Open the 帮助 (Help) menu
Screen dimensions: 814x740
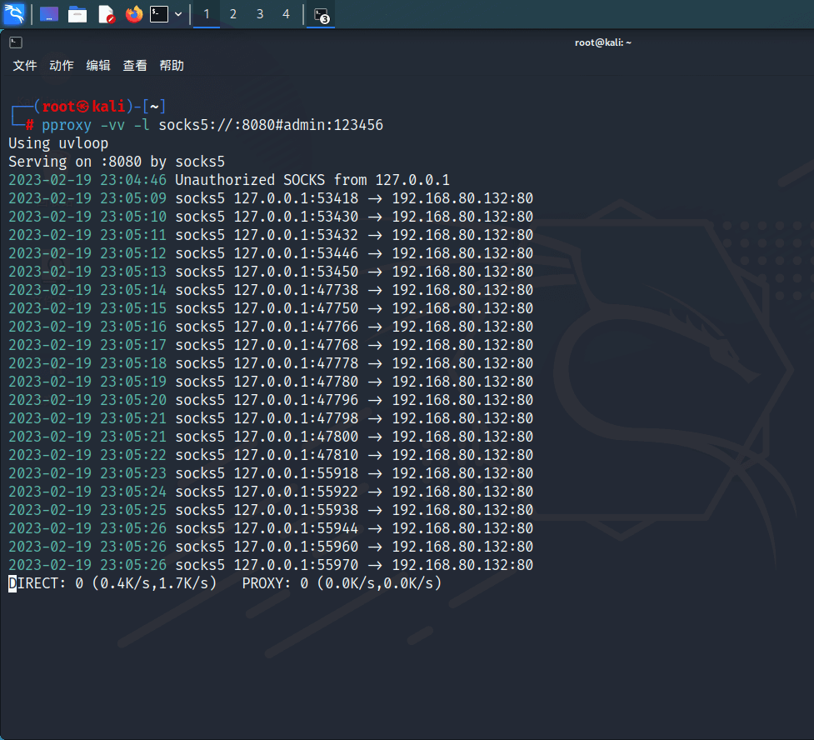coord(172,66)
